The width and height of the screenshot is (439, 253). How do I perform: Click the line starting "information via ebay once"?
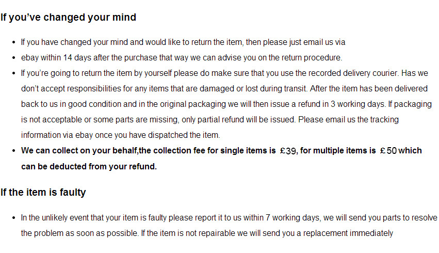[x=120, y=135]
